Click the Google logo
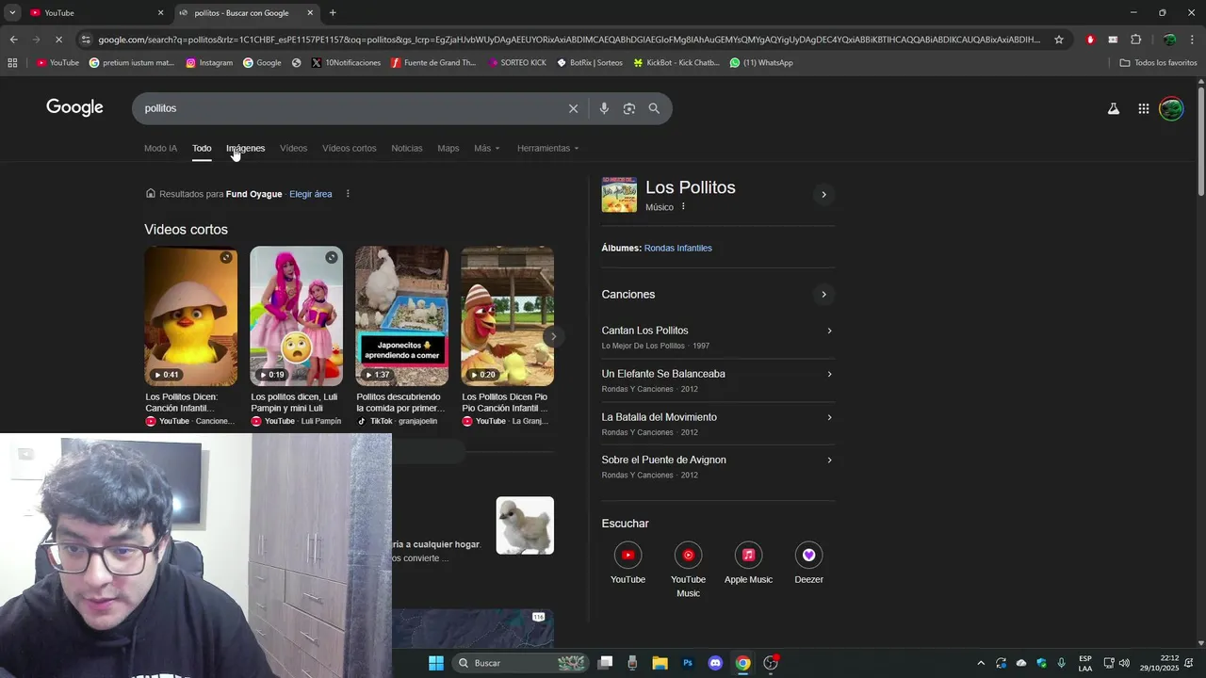Viewport: 1206px width, 678px height. pyautogui.click(x=74, y=107)
